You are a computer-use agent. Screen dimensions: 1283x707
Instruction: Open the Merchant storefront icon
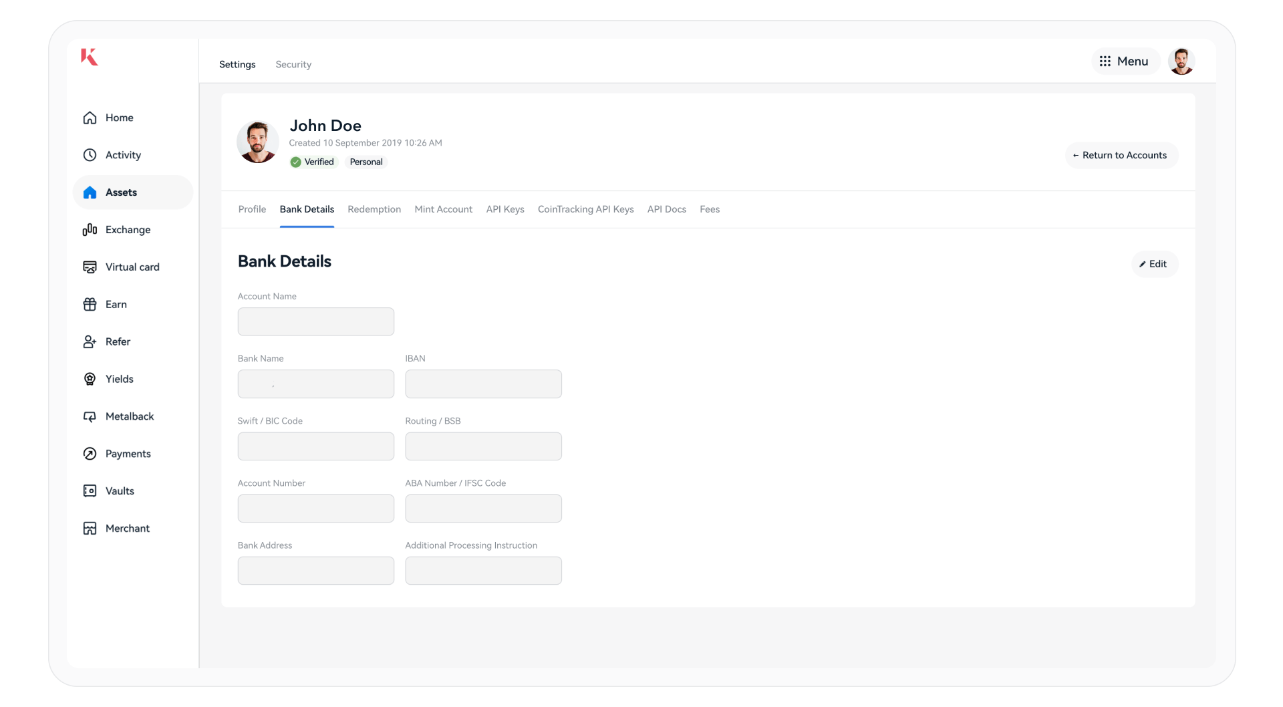[90, 529]
